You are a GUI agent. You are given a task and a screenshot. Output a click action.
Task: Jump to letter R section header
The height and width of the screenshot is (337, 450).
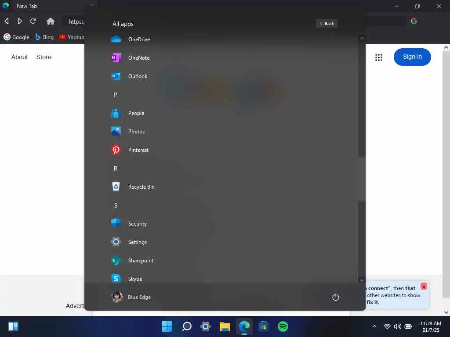click(116, 168)
